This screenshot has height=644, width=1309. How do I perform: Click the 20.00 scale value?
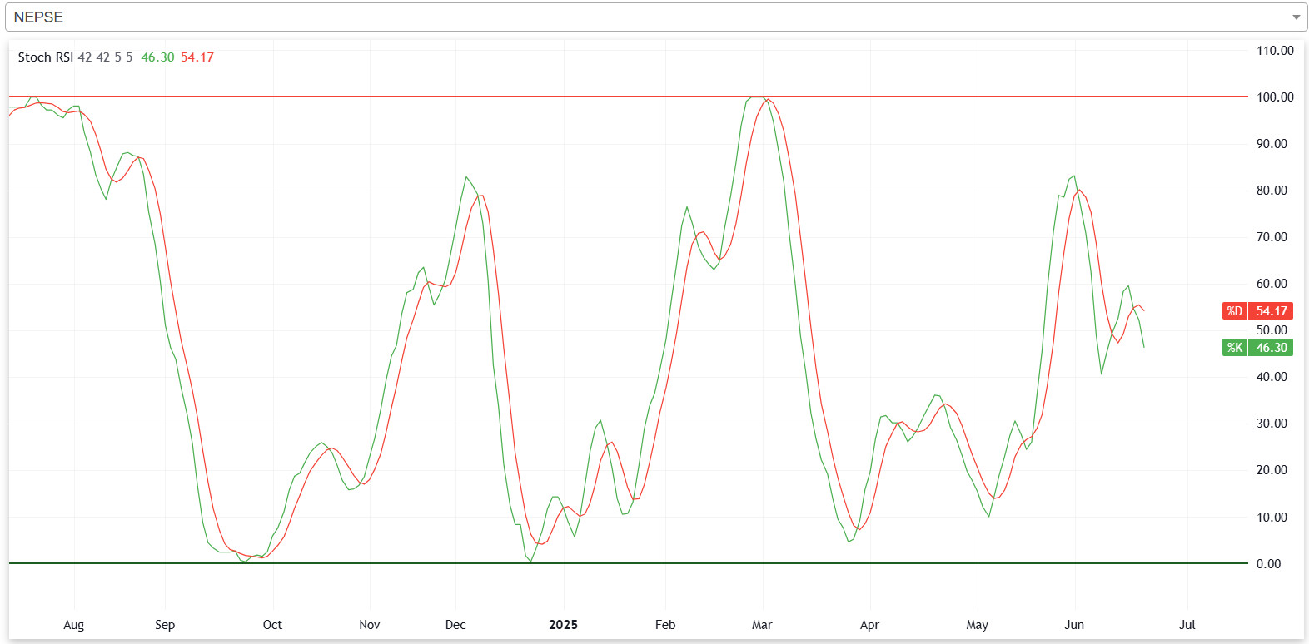coord(1272,470)
